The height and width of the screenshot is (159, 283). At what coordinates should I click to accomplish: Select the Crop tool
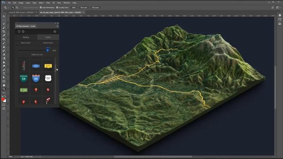point(4,31)
